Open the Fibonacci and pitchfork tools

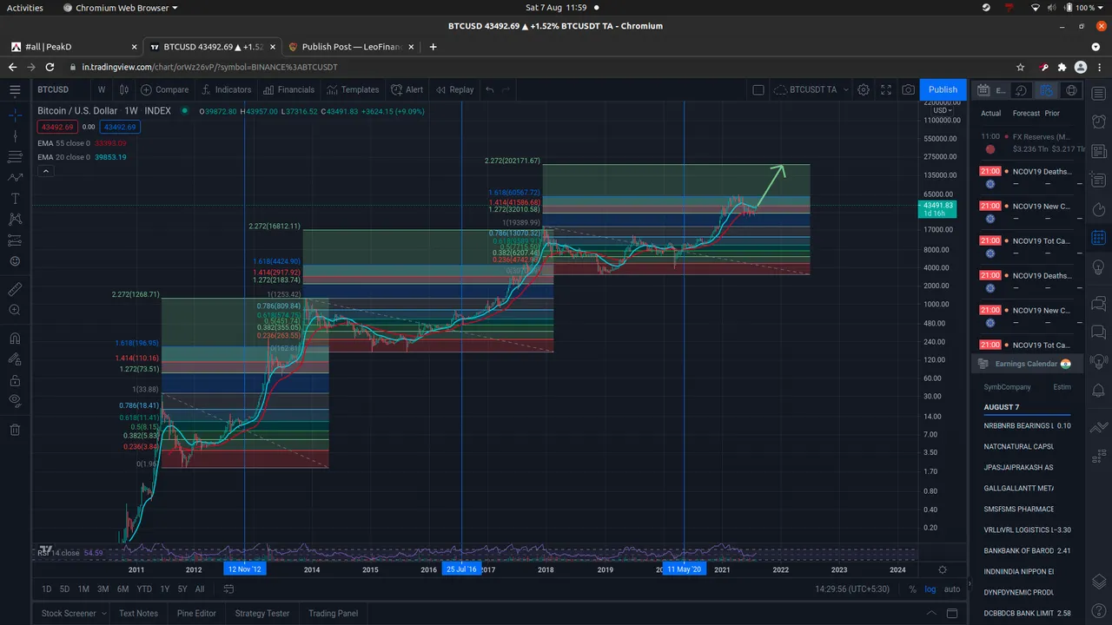pyautogui.click(x=15, y=157)
